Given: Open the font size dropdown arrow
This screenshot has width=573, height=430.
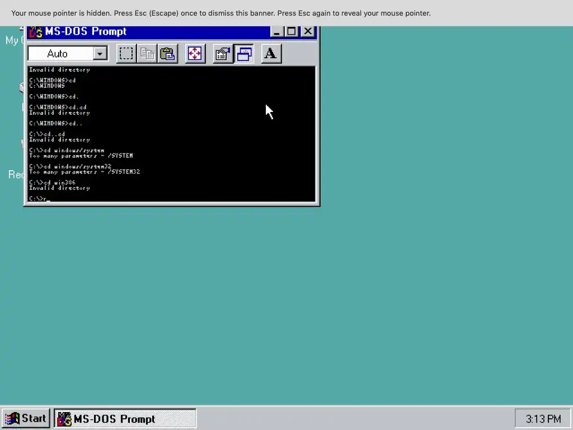Looking at the screenshot, I should click(x=100, y=54).
